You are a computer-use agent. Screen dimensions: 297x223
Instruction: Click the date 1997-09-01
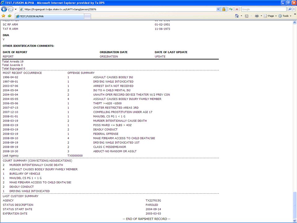coord(11,81)
